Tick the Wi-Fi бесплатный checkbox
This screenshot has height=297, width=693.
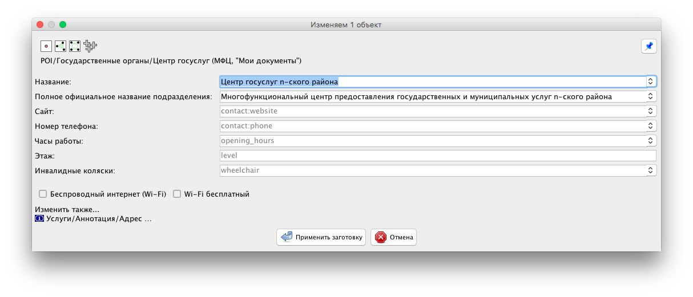[177, 194]
